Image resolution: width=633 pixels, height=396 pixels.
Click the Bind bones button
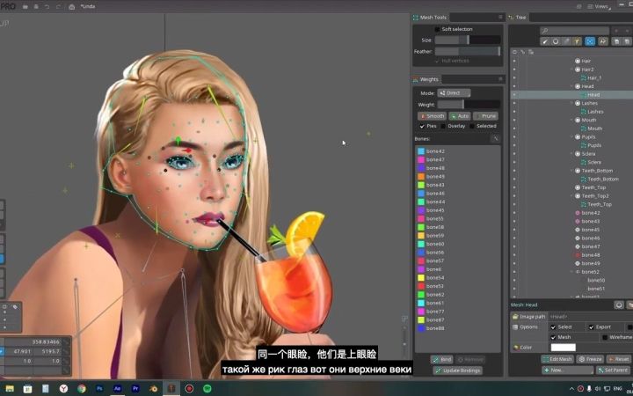coord(441,359)
